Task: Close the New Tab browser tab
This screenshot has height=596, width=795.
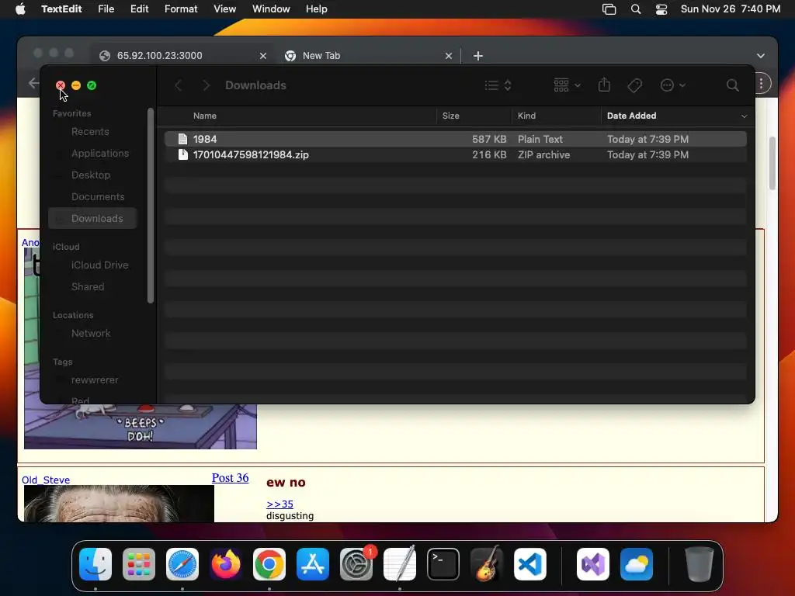Action: click(448, 56)
